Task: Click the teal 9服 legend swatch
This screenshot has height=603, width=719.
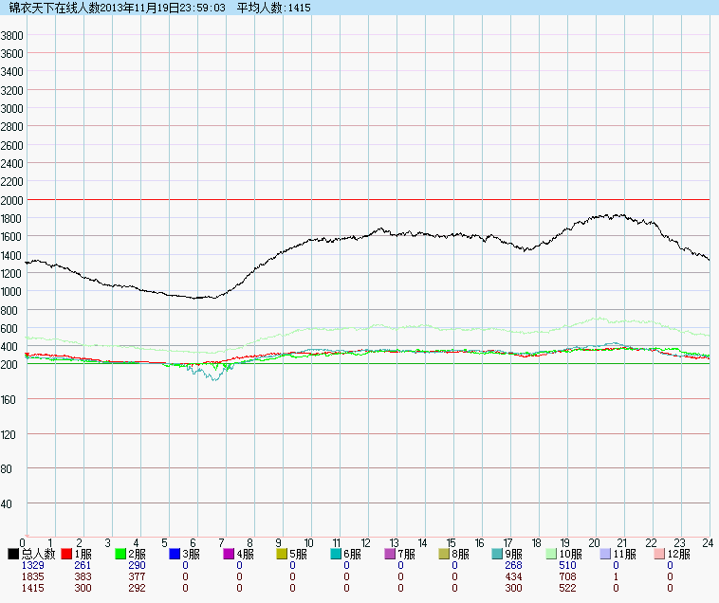Action: [x=498, y=554]
